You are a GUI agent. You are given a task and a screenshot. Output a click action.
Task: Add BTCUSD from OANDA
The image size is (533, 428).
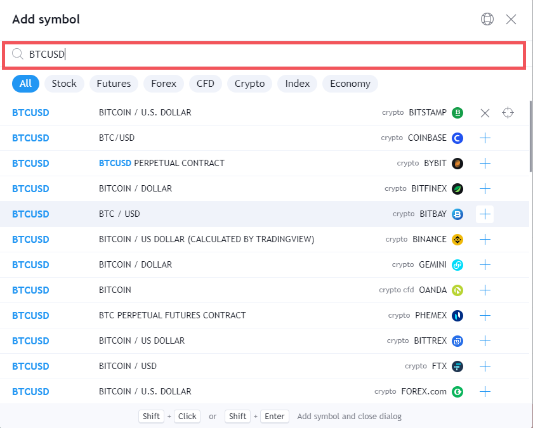485,290
